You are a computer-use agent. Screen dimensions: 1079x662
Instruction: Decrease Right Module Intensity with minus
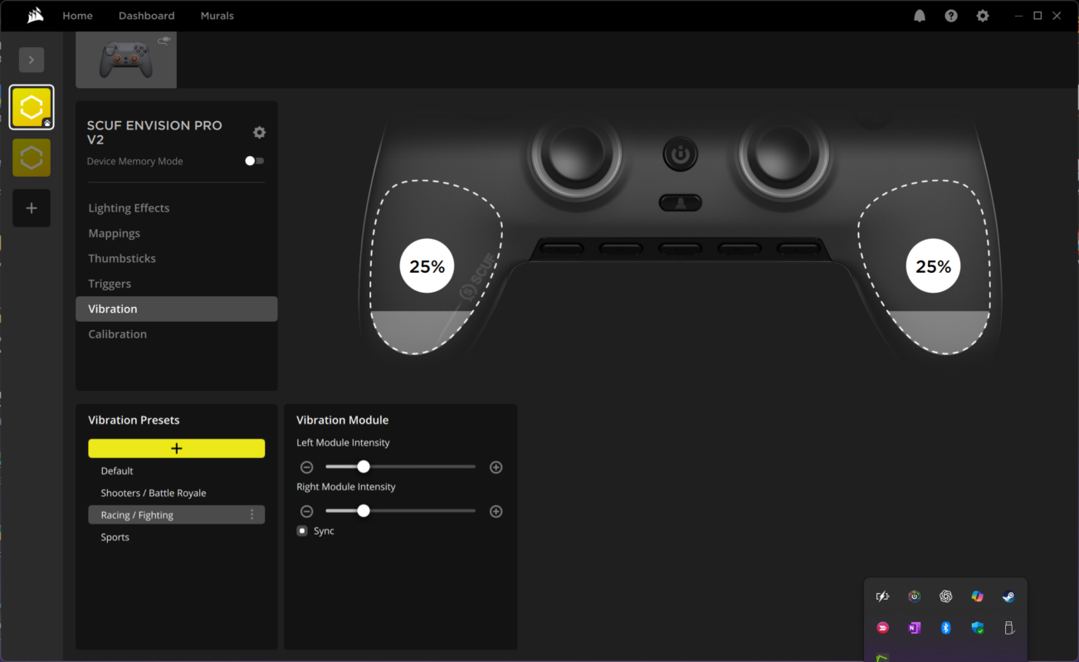point(307,512)
